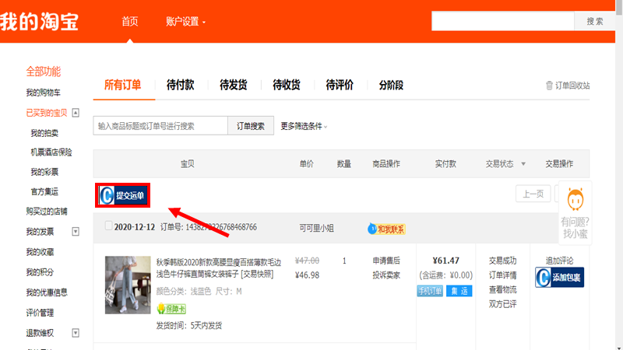
Task: Open the 订单回收站 recycle bin
Action: pyautogui.click(x=568, y=86)
